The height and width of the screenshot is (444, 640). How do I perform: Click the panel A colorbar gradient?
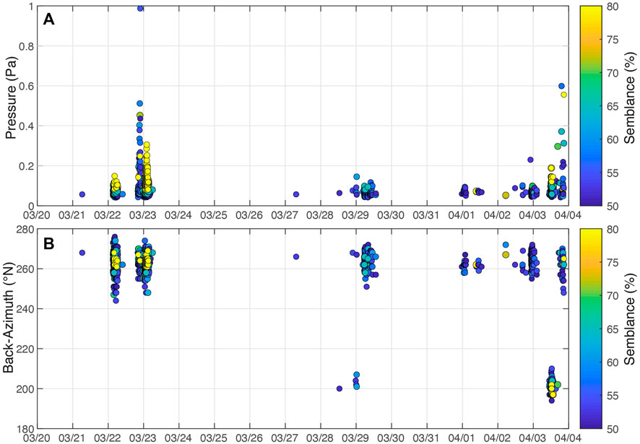click(x=591, y=106)
